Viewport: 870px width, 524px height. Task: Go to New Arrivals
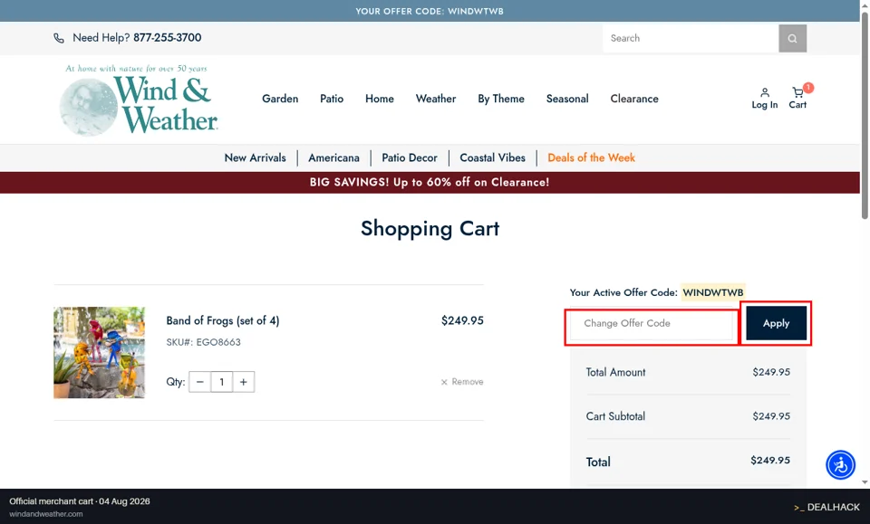(256, 157)
